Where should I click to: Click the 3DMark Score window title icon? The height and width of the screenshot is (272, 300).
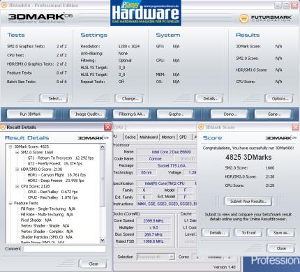201,127
